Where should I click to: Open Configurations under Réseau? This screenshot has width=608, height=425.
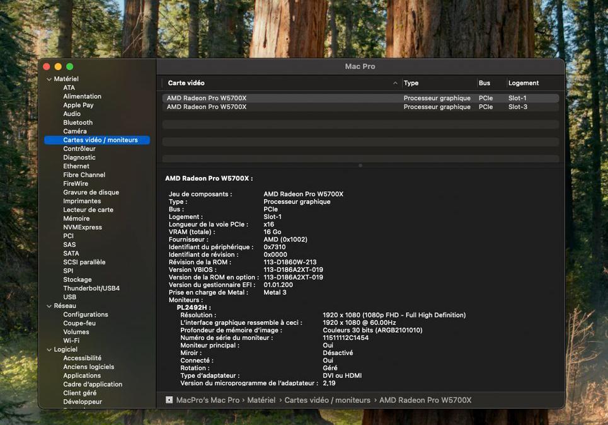[86, 315]
